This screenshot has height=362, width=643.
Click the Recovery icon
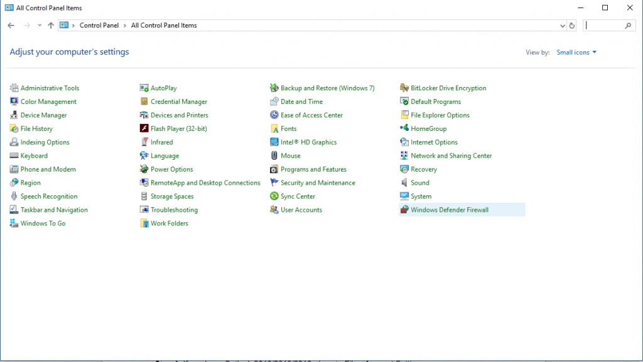pos(404,169)
